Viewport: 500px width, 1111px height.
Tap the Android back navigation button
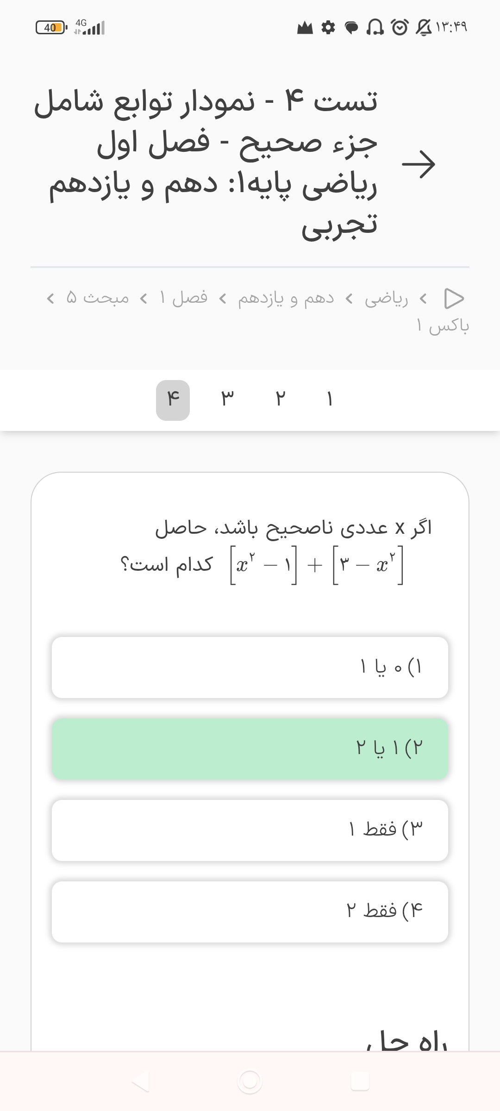140,1081
